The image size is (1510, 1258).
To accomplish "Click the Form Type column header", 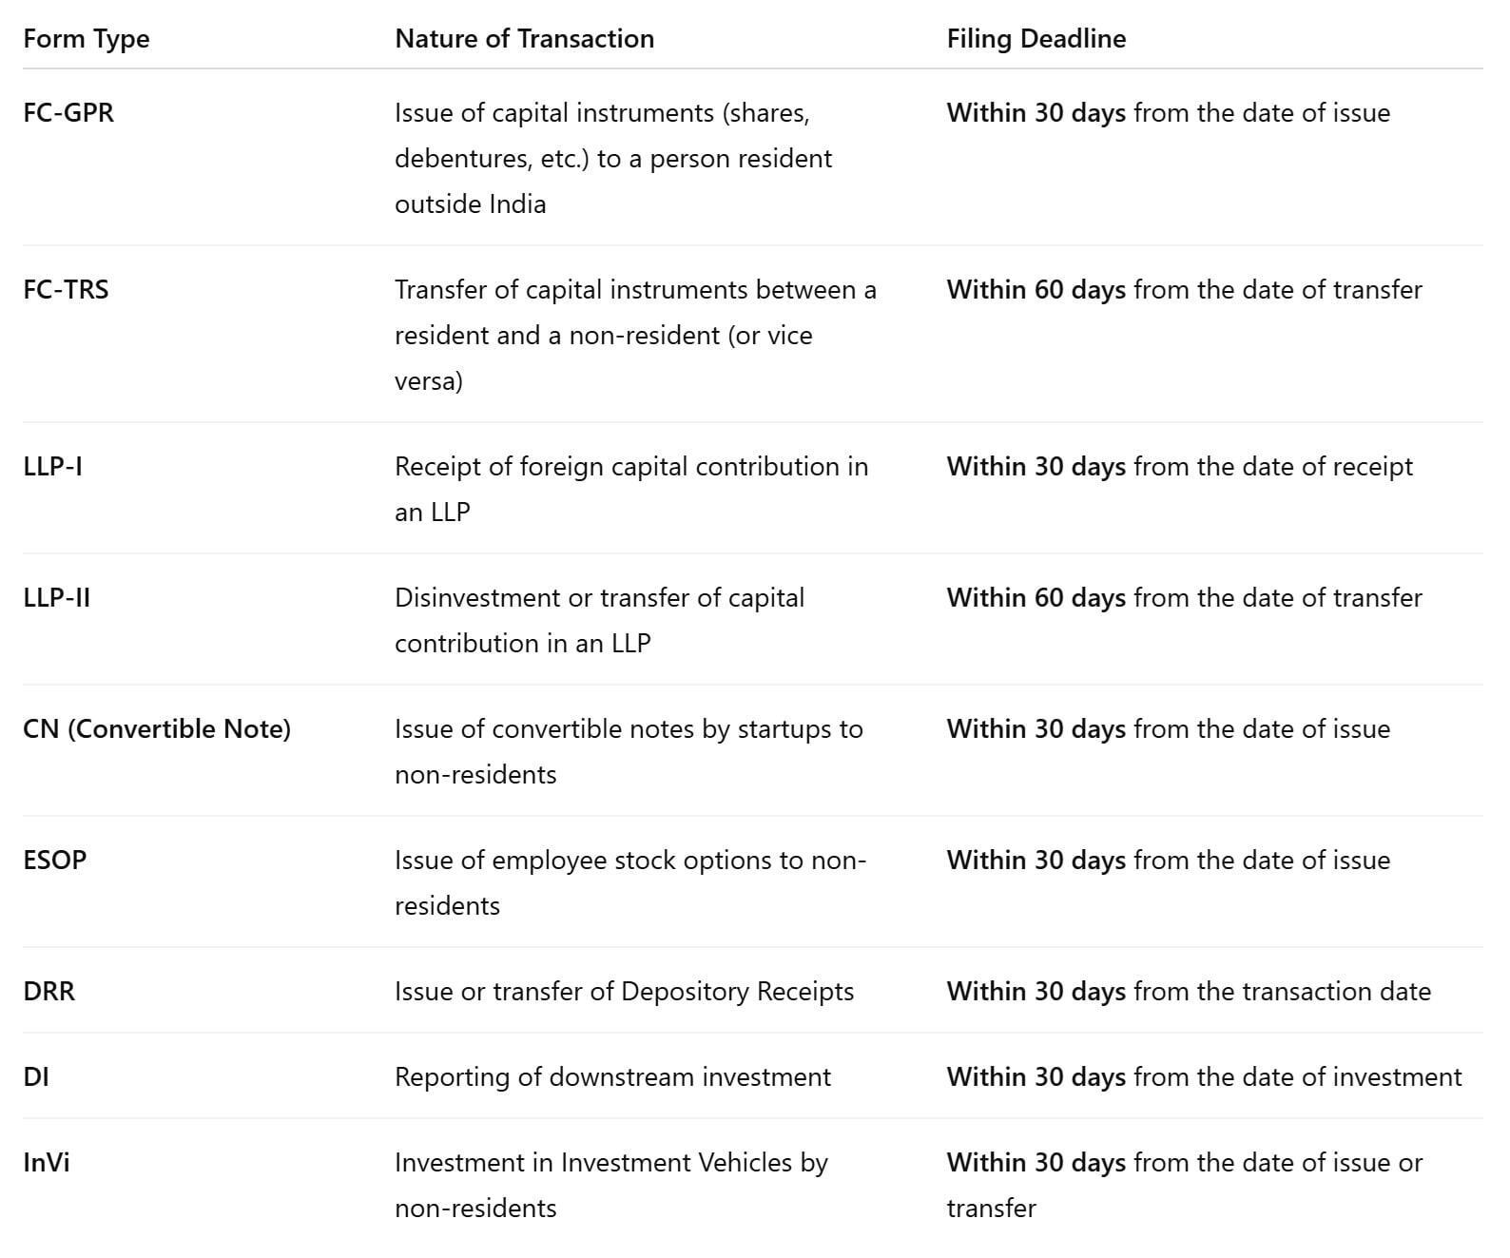I will point(87,39).
